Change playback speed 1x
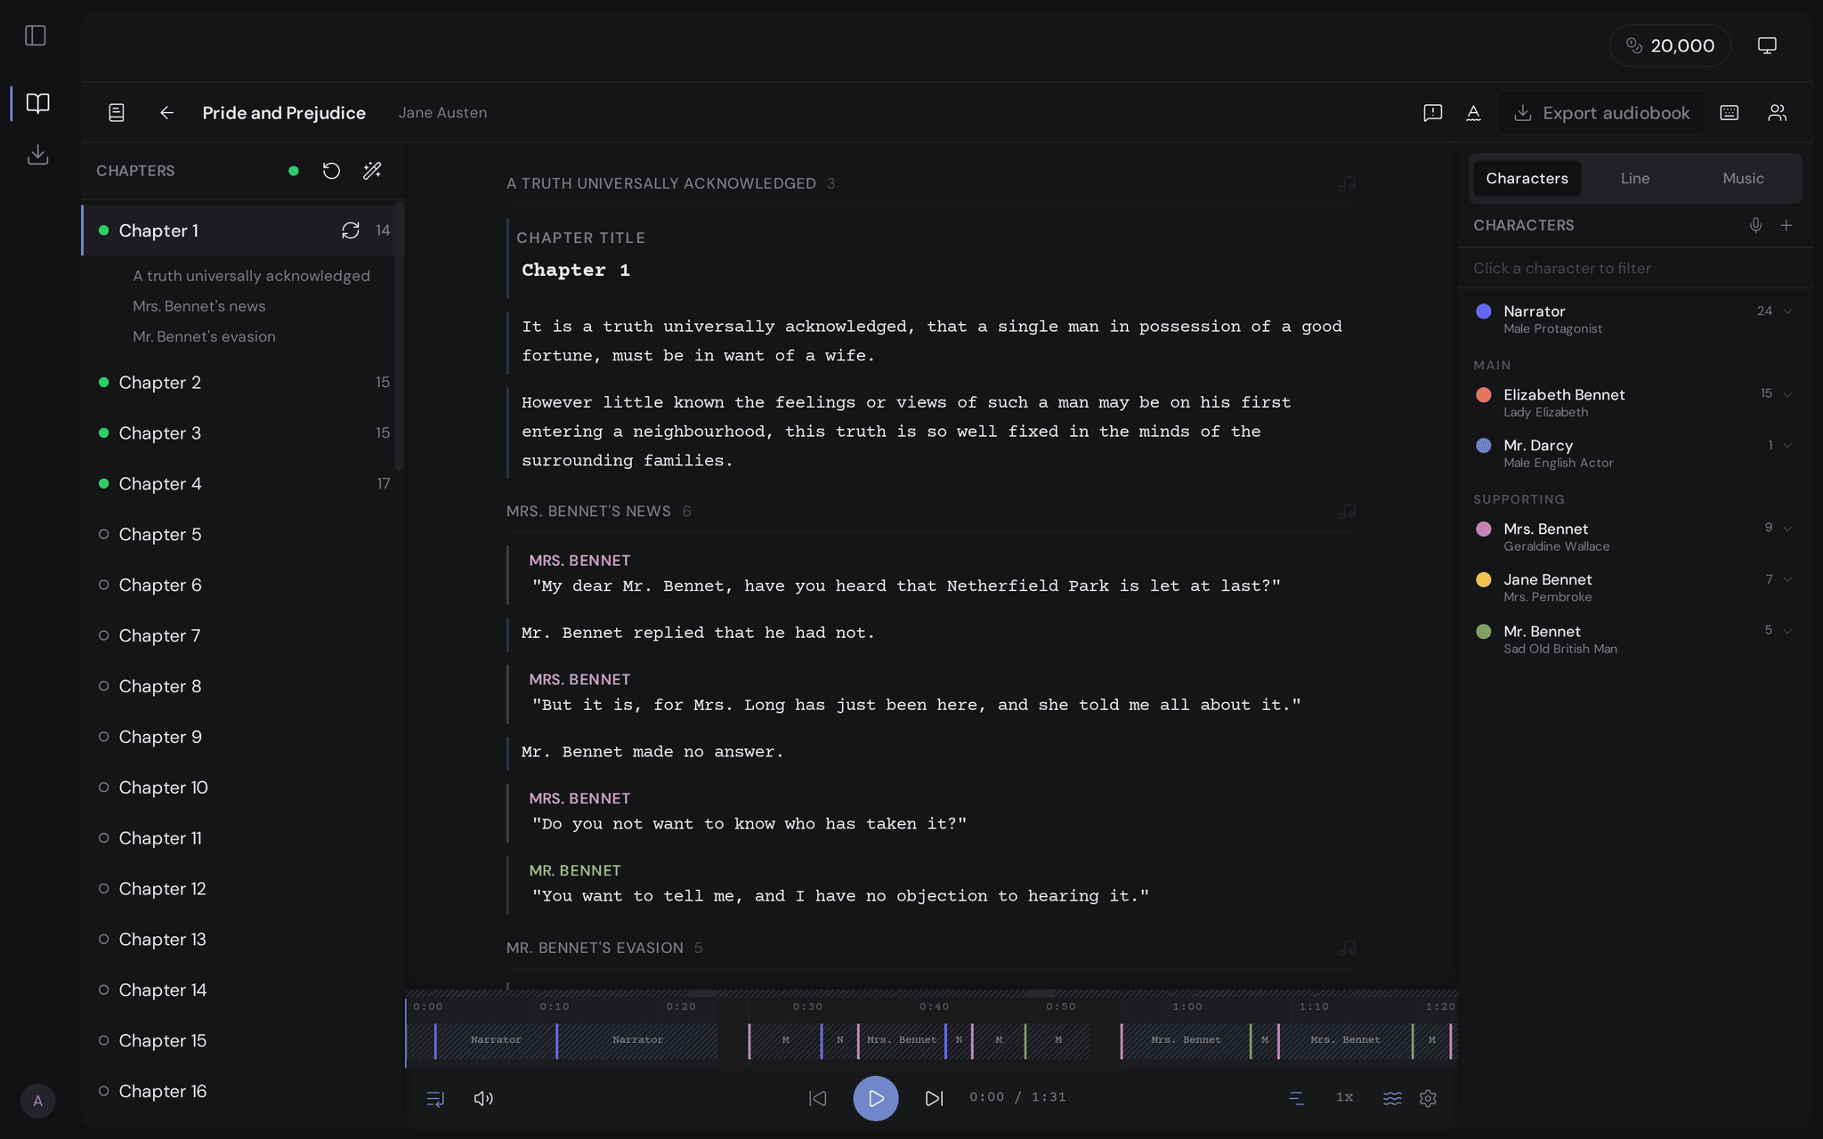 coord(1344,1097)
